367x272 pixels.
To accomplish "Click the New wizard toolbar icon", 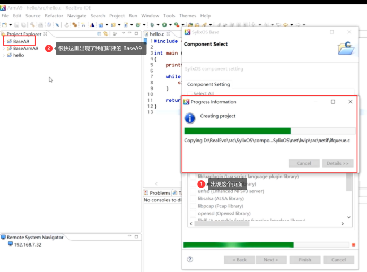I will click(x=4, y=25).
